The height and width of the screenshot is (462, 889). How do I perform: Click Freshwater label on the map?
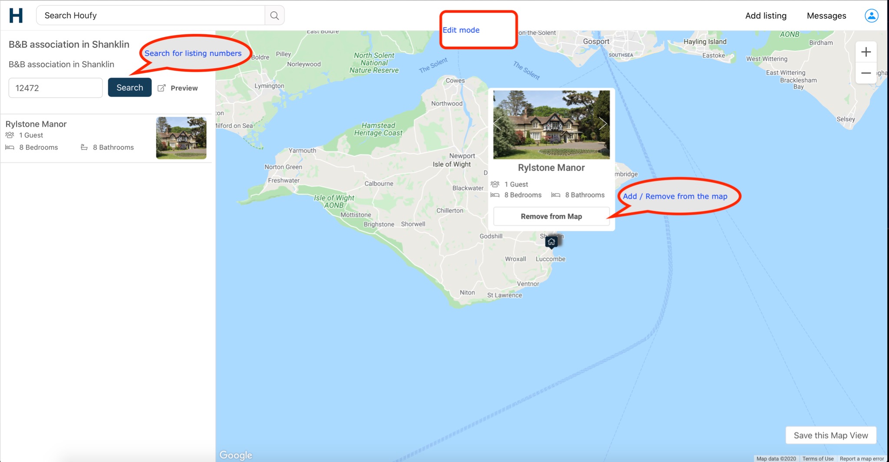point(283,180)
